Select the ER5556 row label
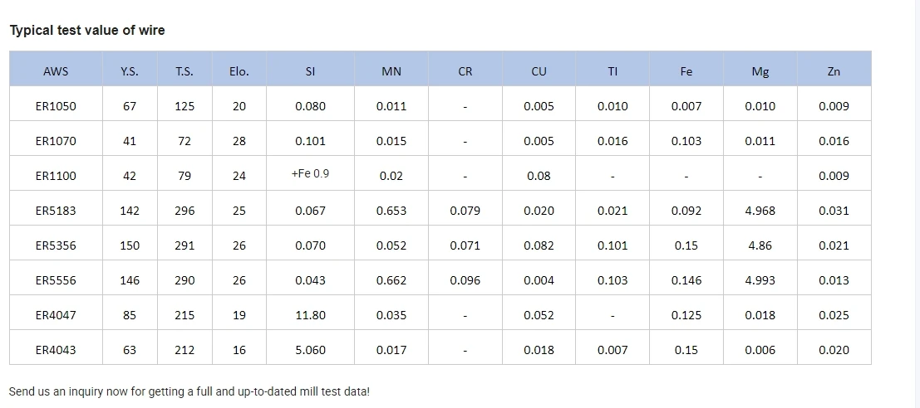920x408 pixels. (x=56, y=280)
